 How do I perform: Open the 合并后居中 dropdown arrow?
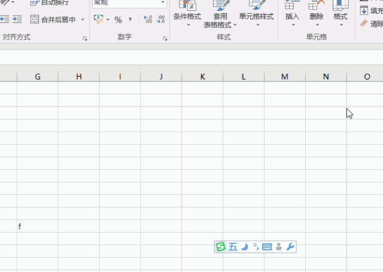(83, 20)
